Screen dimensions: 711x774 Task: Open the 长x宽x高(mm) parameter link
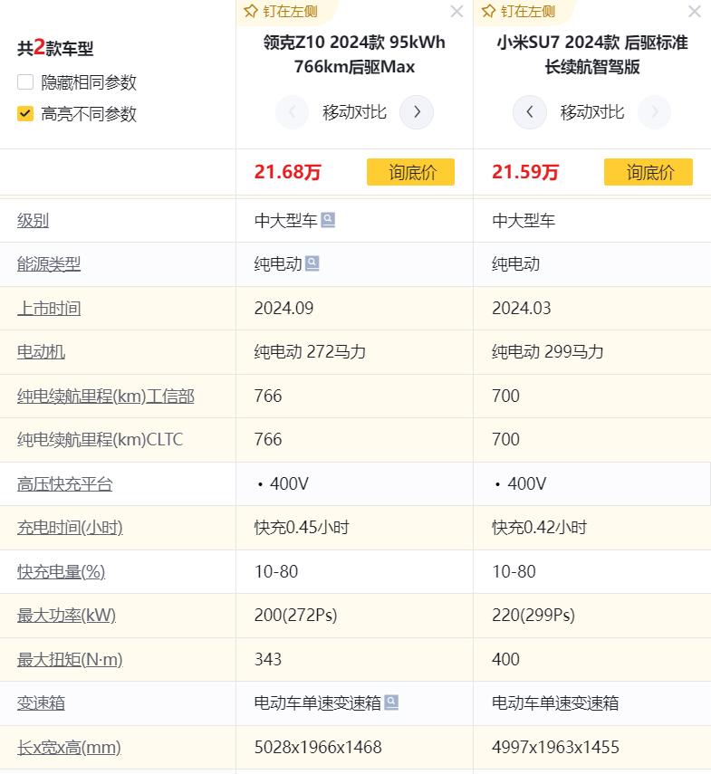click(x=69, y=748)
